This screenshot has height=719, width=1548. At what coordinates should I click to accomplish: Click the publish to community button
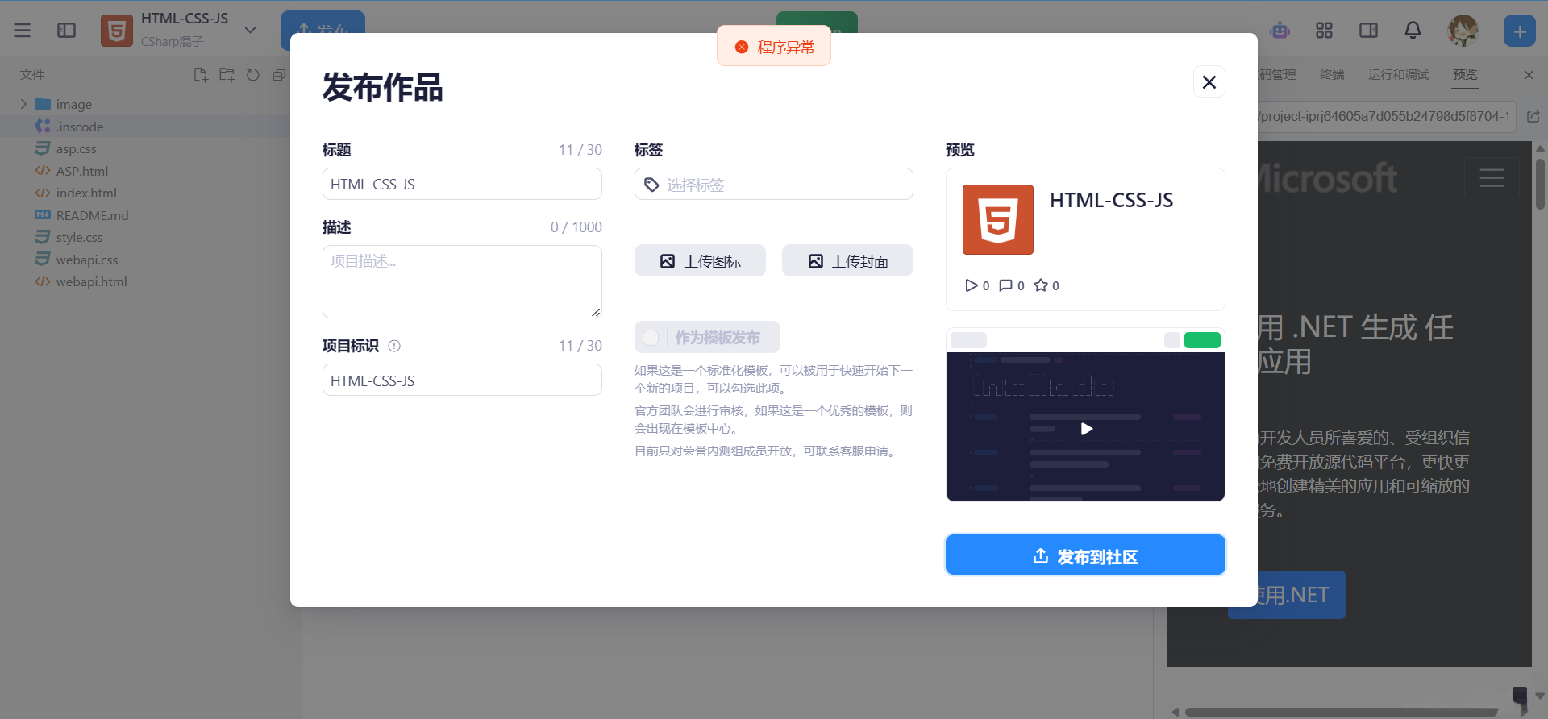tap(1085, 555)
